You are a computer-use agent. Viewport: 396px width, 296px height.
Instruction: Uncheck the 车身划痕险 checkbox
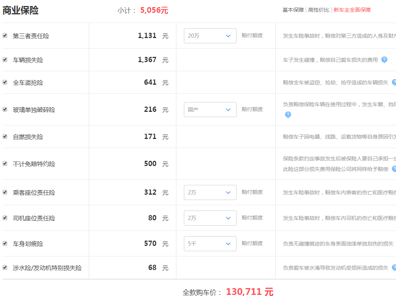(5, 243)
